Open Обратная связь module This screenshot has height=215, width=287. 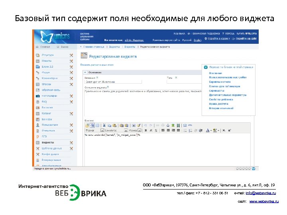[51, 90]
